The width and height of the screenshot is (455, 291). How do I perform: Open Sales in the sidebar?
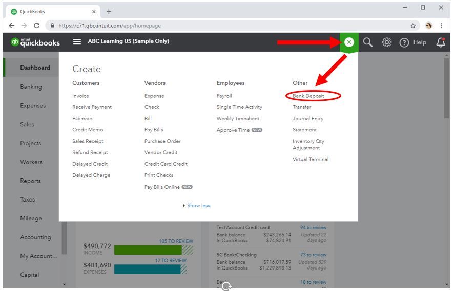27,124
